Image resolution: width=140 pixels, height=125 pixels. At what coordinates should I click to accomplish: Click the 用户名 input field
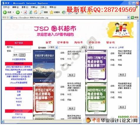click(22, 47)
